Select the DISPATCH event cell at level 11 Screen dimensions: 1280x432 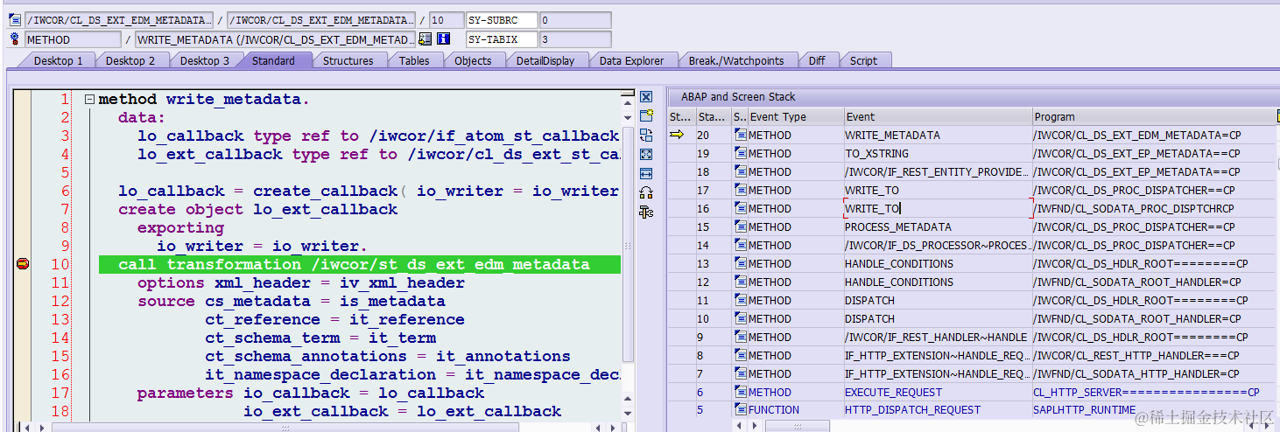(x=938, y=300)
